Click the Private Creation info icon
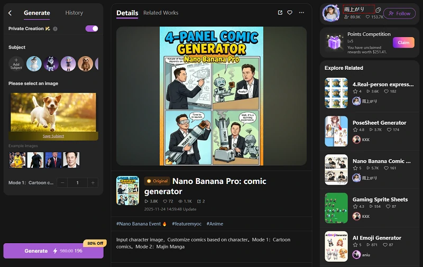The height and width of the screenshot is (267, 423). [x=56, y=29]
